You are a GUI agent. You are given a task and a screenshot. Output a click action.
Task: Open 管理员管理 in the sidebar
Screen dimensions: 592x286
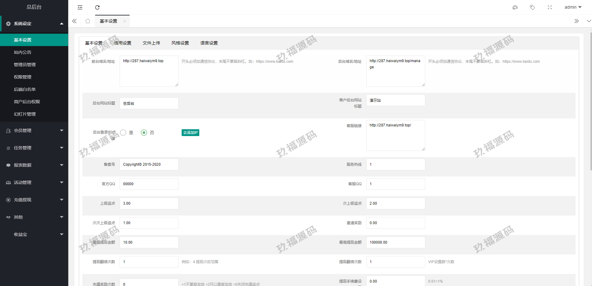(x=25, y=65)
